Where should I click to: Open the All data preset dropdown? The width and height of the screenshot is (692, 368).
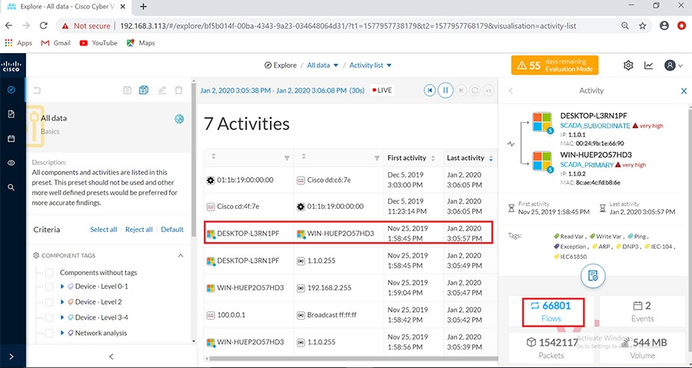[323, 65]
